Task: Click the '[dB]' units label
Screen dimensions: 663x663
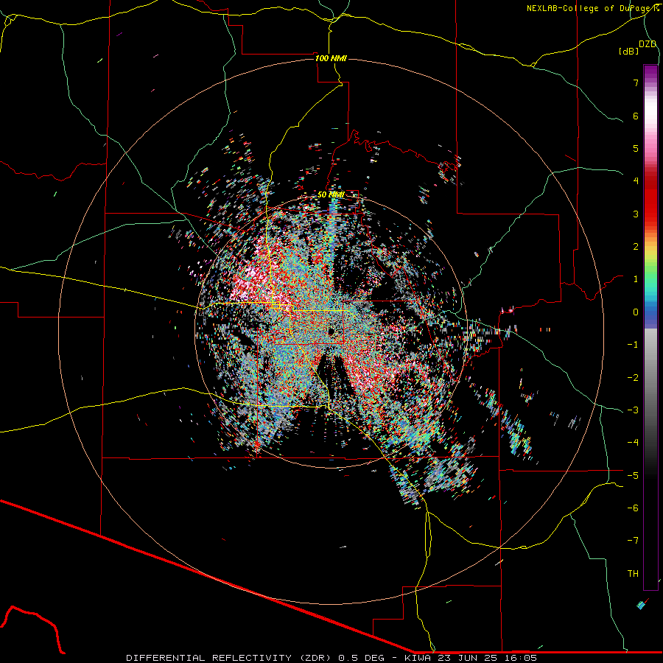Action: 629,51
